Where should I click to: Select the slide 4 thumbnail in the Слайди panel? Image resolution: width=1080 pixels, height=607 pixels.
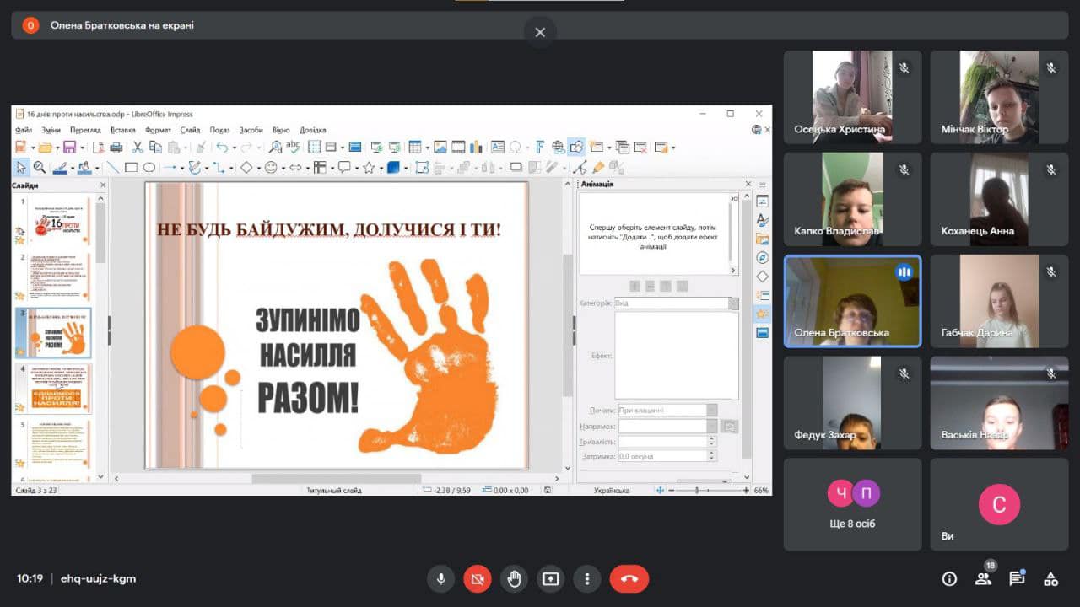tap(62, 388)
